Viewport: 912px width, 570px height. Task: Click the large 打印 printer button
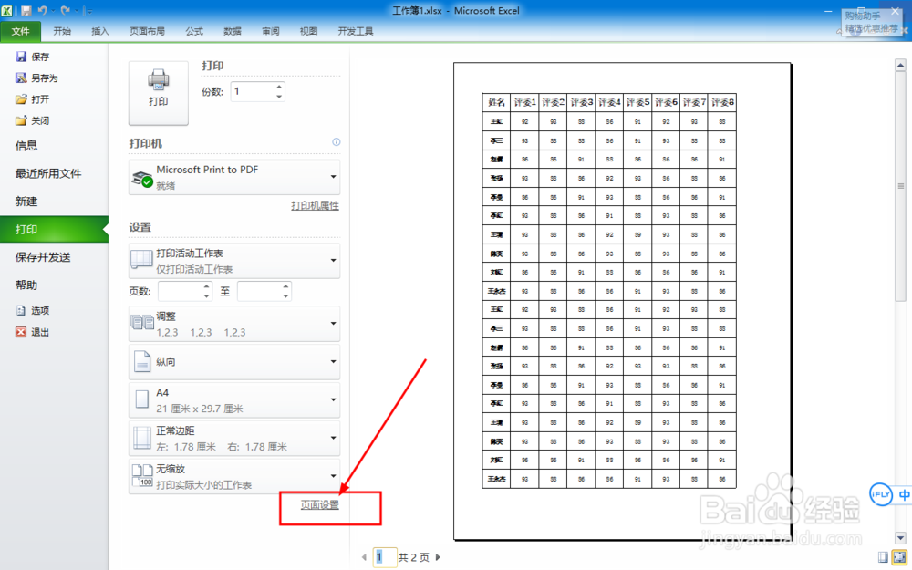tap(158, 93)
